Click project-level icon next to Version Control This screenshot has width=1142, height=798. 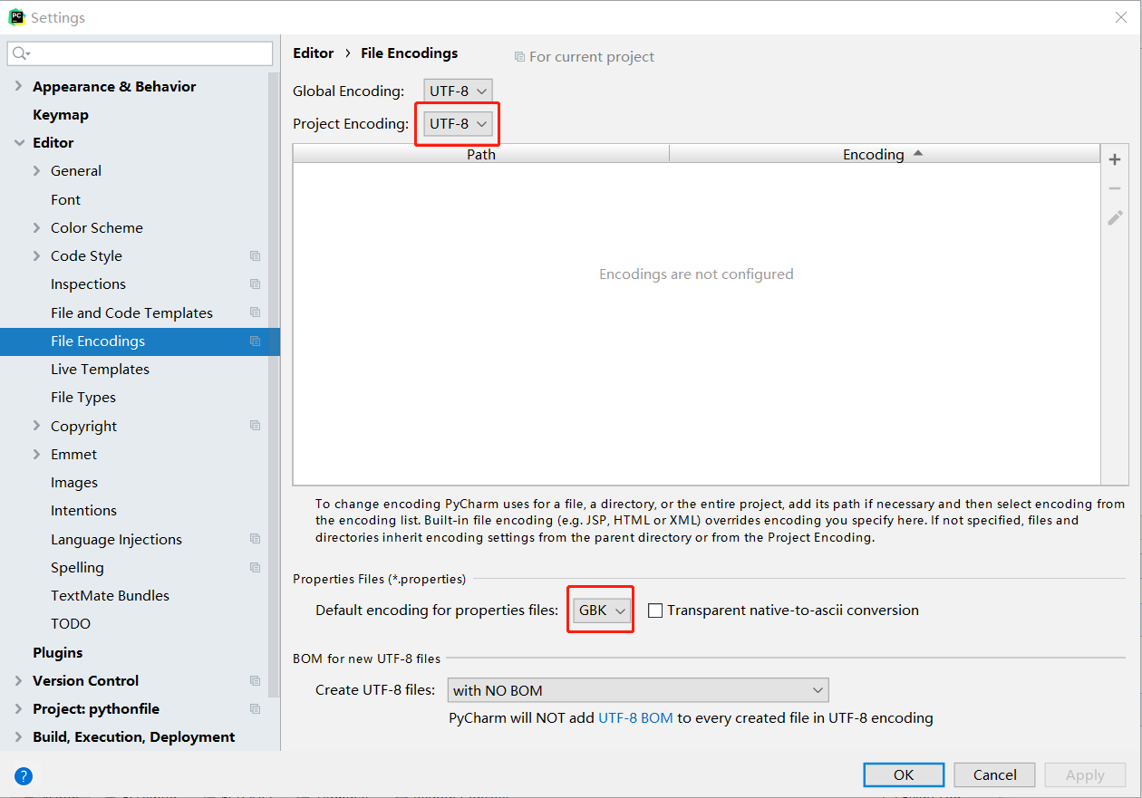coord(255,681)
